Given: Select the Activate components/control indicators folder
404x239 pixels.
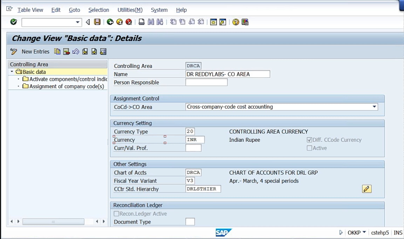Looking at the screenshot, I should [x=65, y=79].
